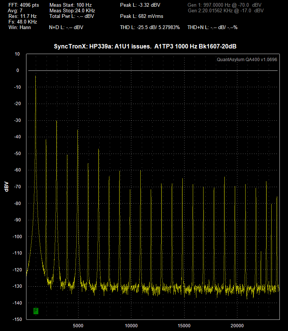
Task: Click 'Gen 2:20.01562 KHz' generator text
Action: (225, 10)
